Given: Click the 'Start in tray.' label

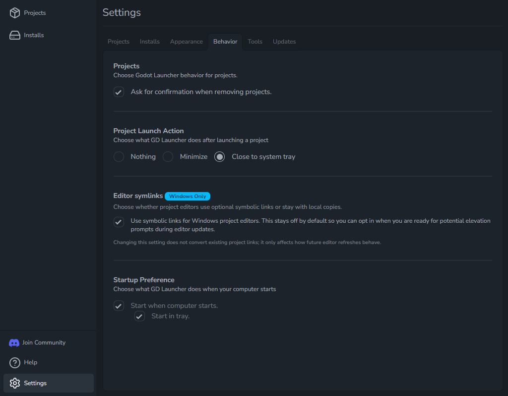Looking at the screenshot, I should [171, 316].
